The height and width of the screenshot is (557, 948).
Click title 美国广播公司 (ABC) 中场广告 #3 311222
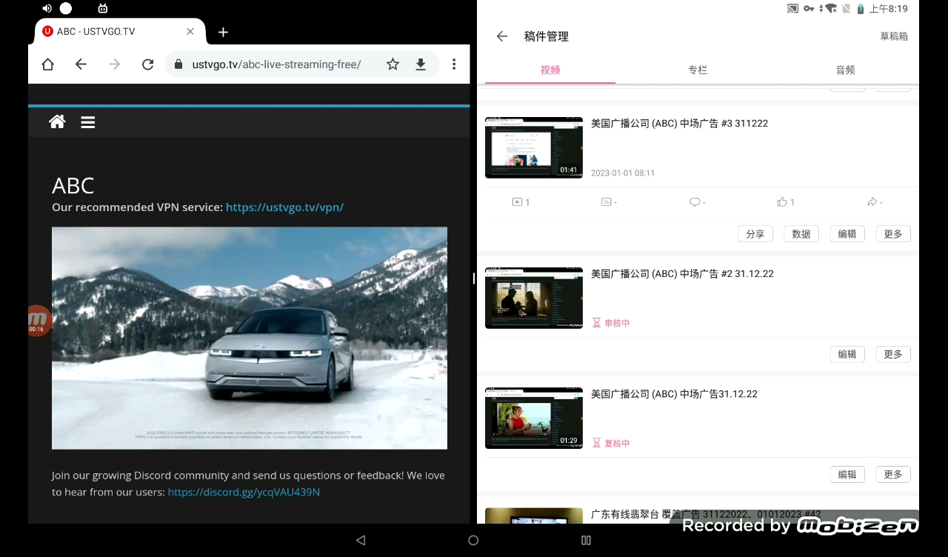[x=679, y=124]
